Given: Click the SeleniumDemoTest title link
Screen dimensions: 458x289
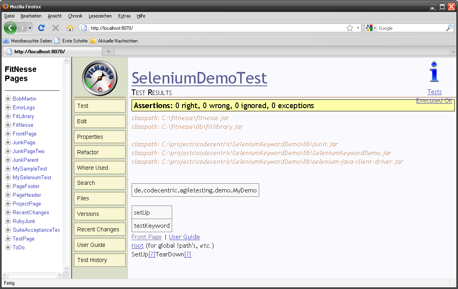Looking at the screenshot, I should pos(199,78).
